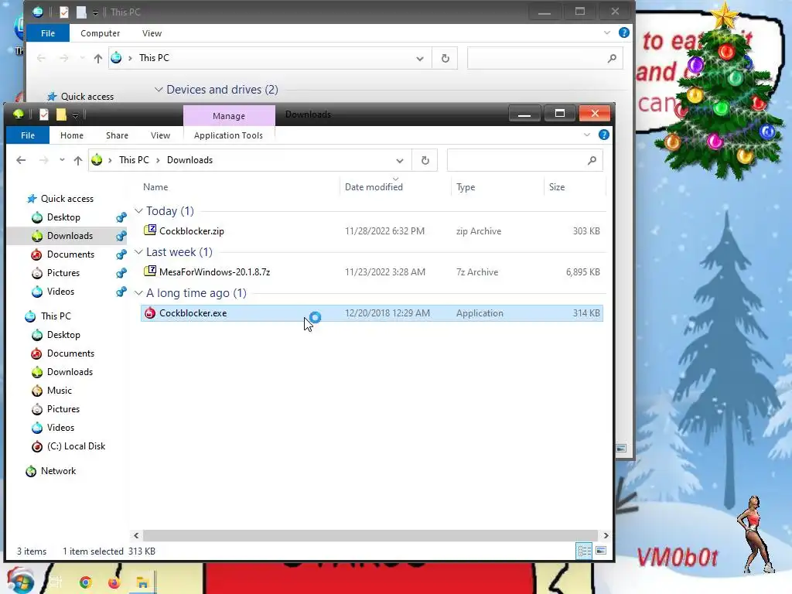
Task: Refresh the This PC window
Action: coord(445,58)
